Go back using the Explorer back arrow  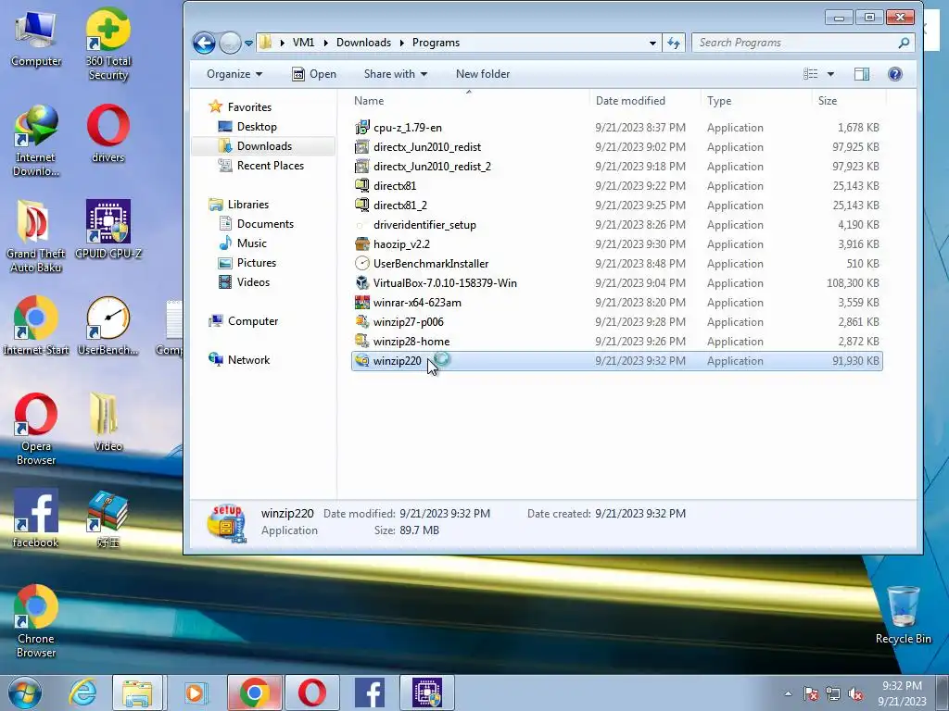(204, 43)
